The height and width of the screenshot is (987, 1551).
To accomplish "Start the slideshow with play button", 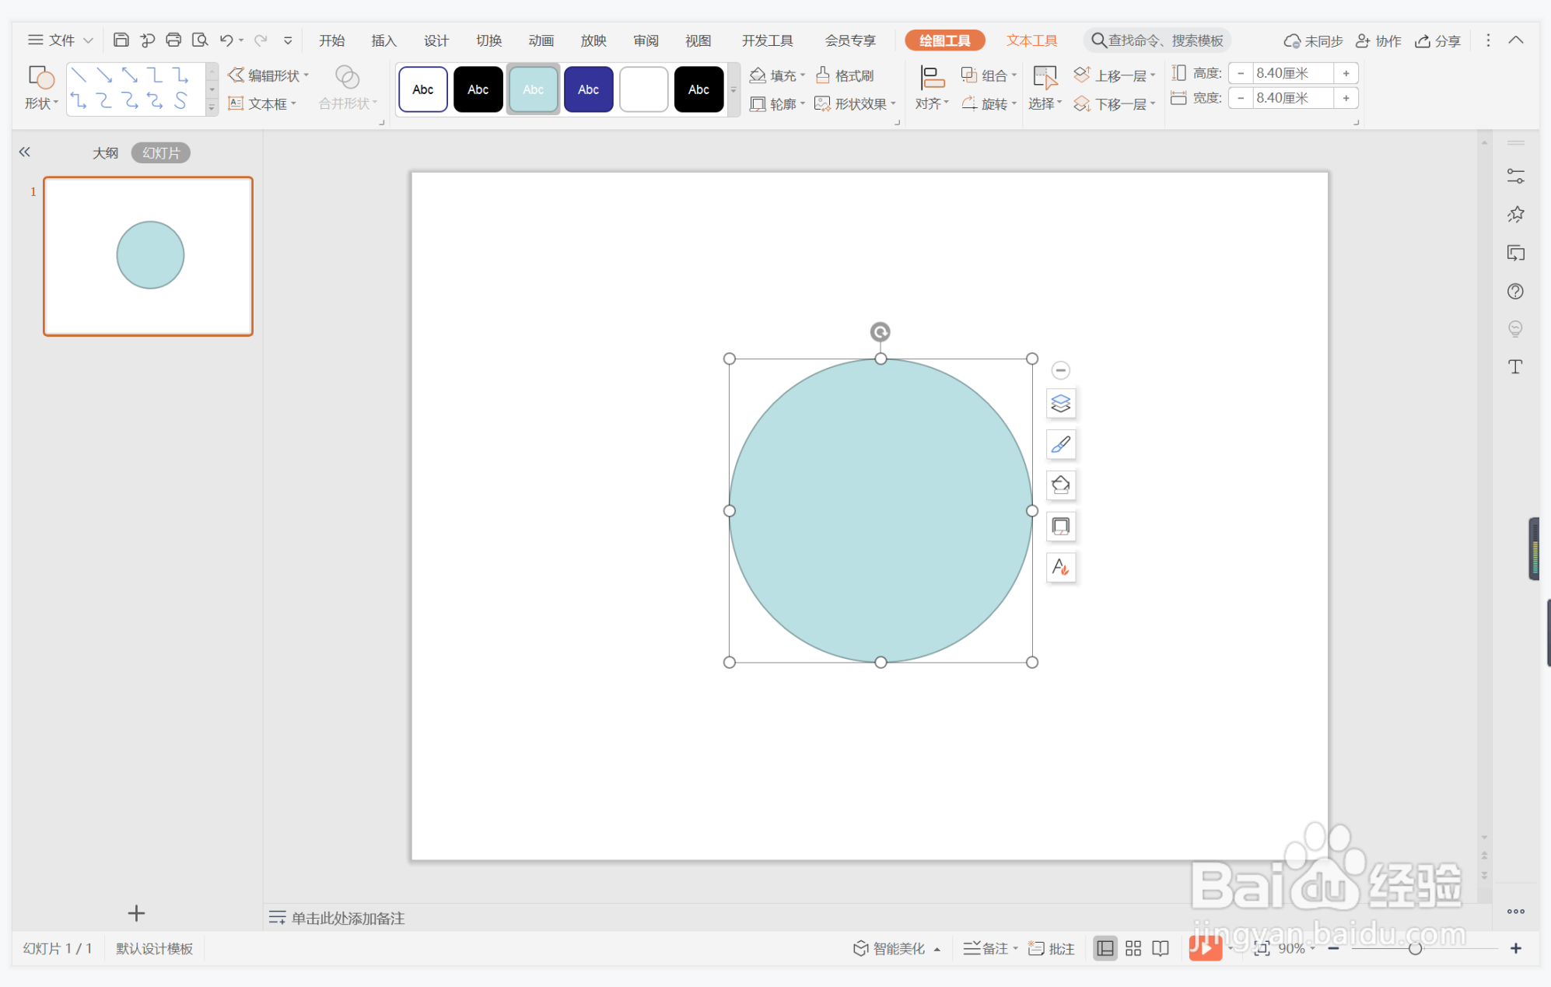I will [x=1205, y=947].
